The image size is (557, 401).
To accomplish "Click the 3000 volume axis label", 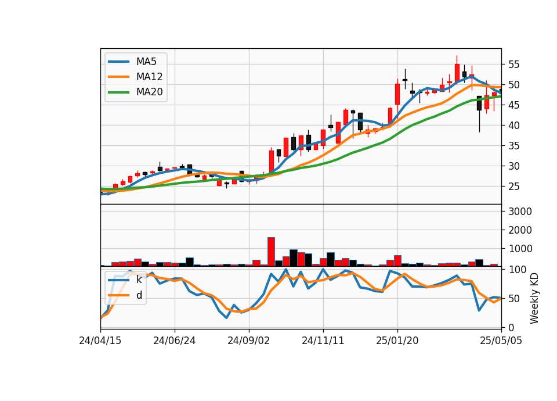I will click(x=520, y=212).
